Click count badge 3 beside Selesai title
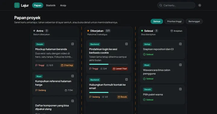Screen dimensions: 217x114 point(156,31)
